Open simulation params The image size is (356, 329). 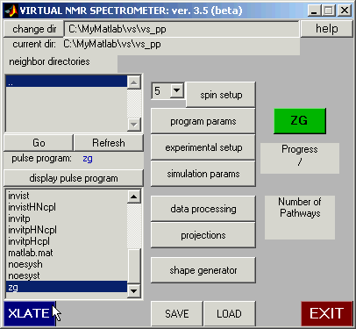point(203,174)
